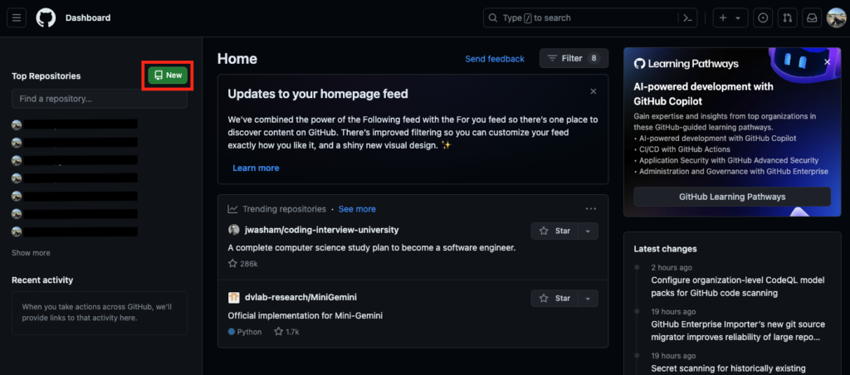Star the coding-interview-university repository
The height and width of the screenshot is (375, 850).
coord(554,231)
